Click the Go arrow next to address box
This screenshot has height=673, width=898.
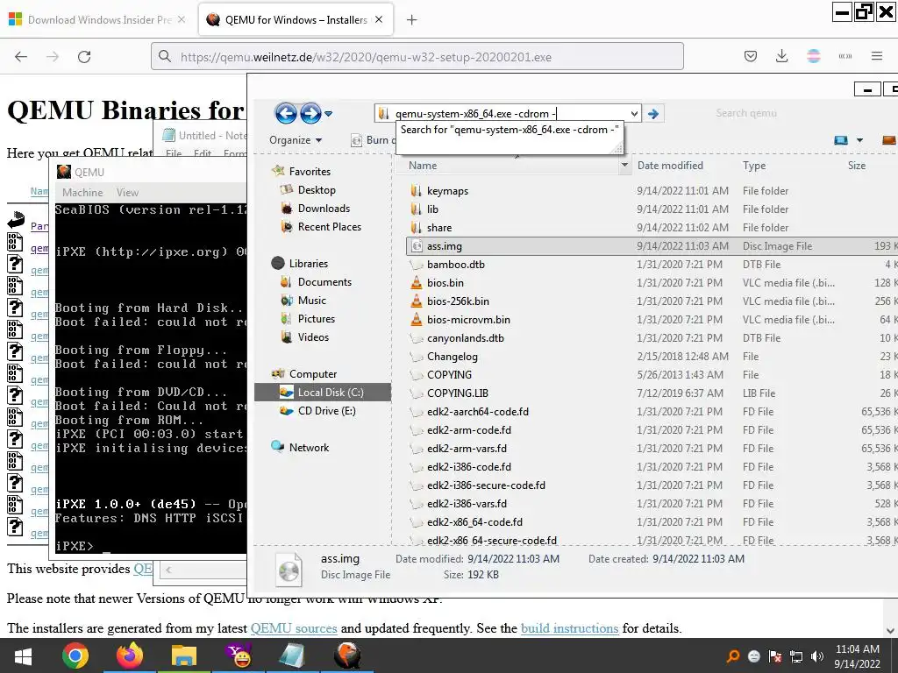652,113
